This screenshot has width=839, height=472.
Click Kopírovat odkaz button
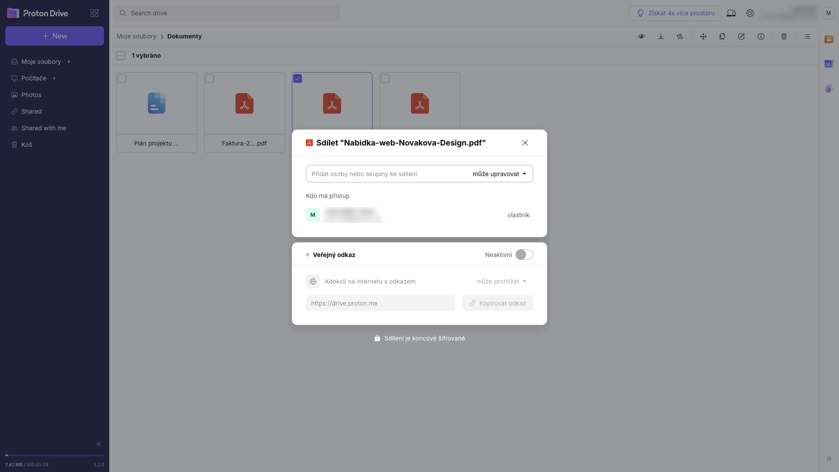tap(497, 303)
